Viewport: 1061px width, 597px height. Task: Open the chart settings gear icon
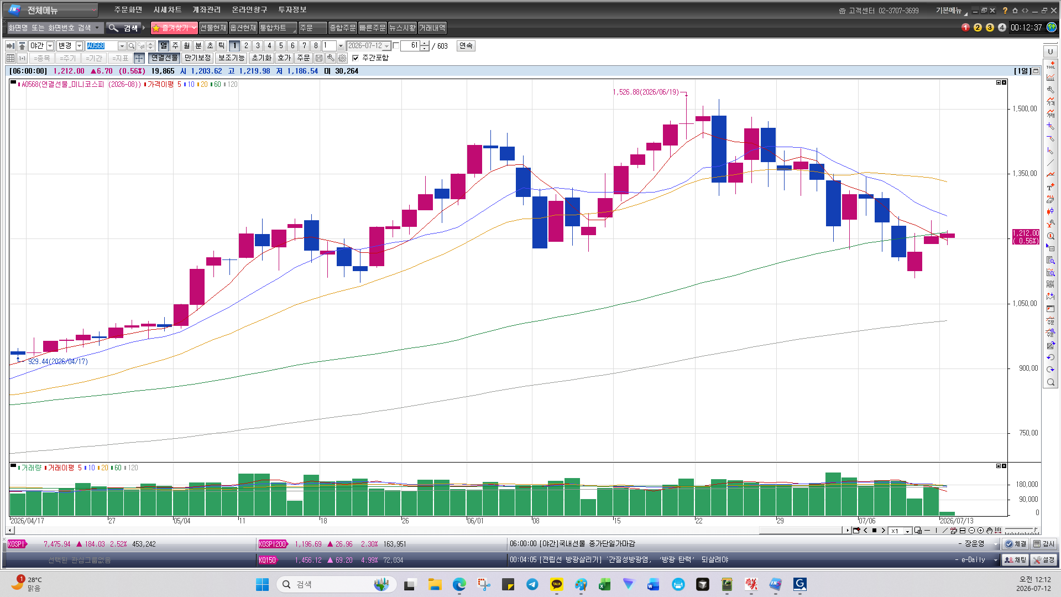(342, 58)
